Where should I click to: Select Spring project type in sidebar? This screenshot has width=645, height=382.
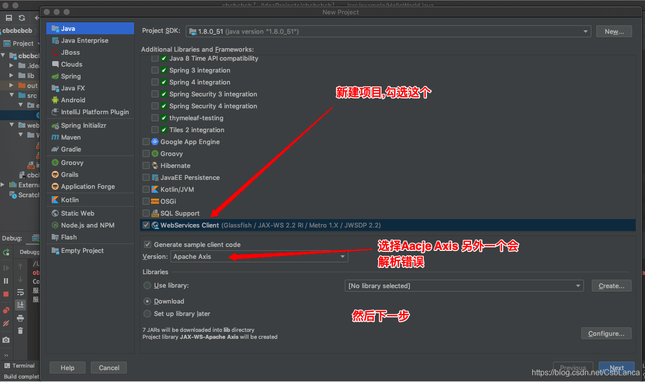90,76
